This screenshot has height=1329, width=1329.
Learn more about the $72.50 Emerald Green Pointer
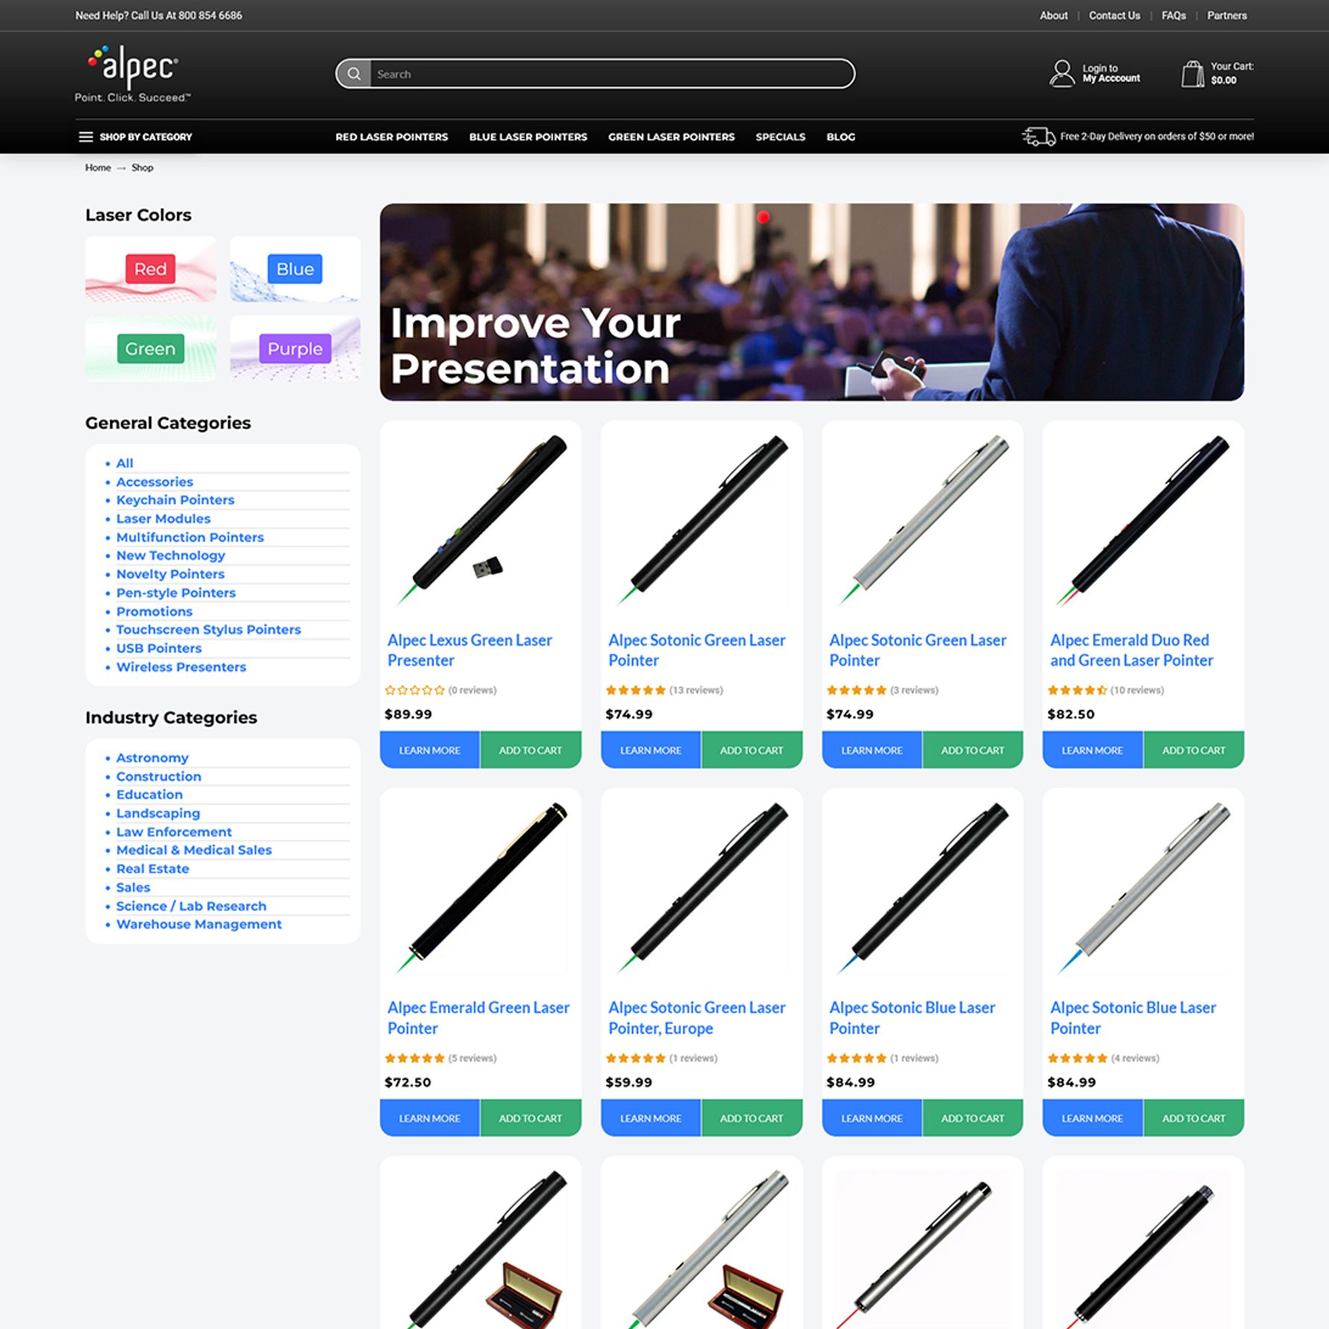pos(430,1118)
